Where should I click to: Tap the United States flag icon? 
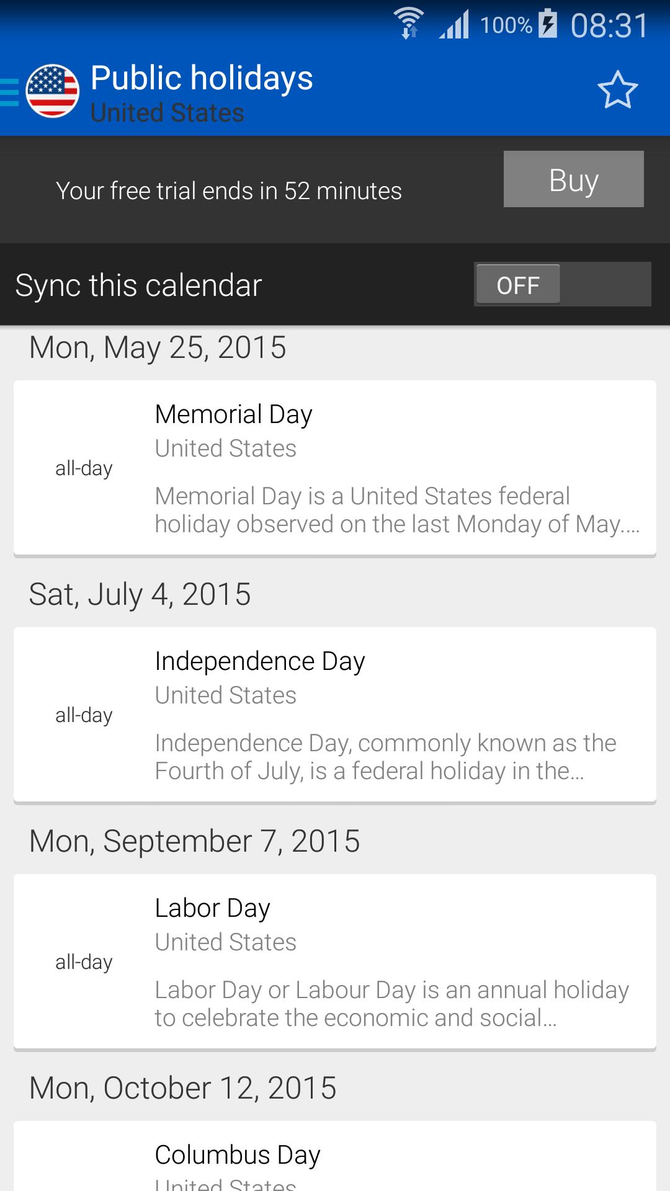pyautogui.click(x=53, y=91)
